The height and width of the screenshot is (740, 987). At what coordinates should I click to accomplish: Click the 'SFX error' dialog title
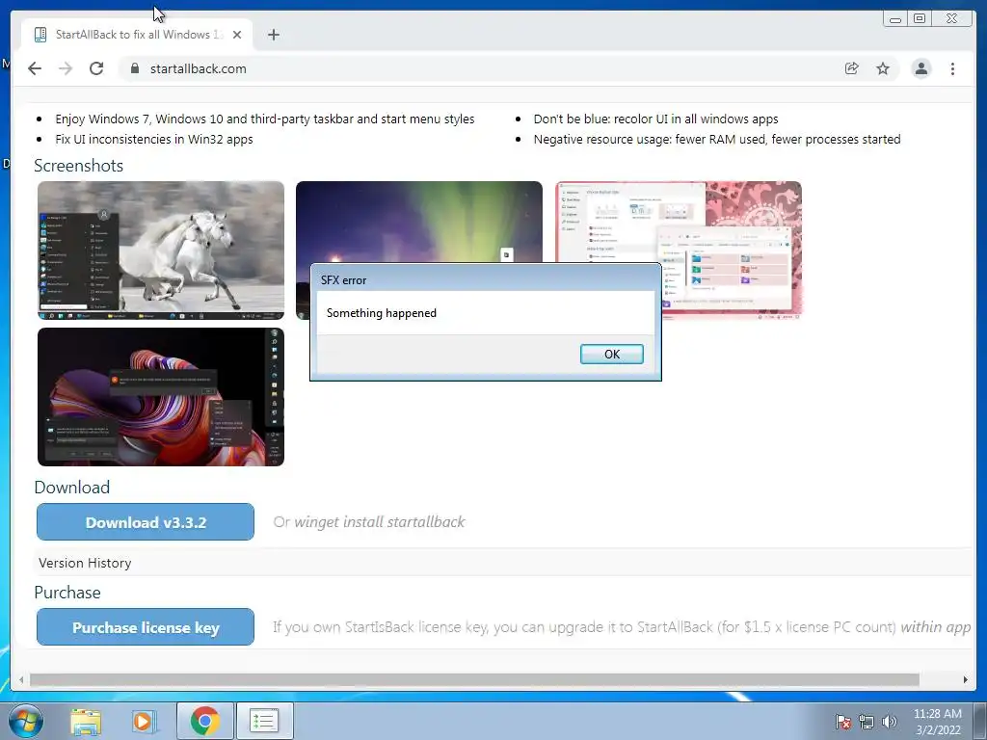pos(344,280)
